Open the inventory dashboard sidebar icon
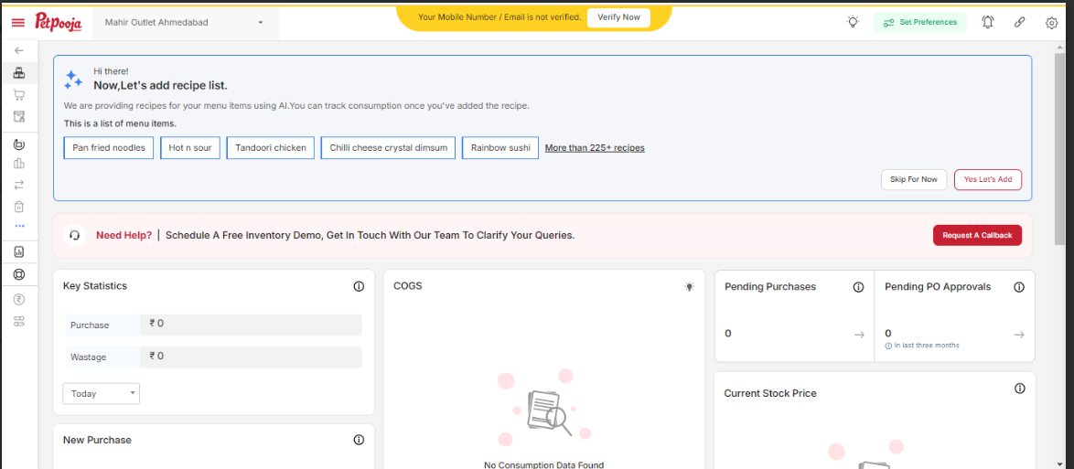Viewport: 1074px width, 469px height. tap(18, 72)
